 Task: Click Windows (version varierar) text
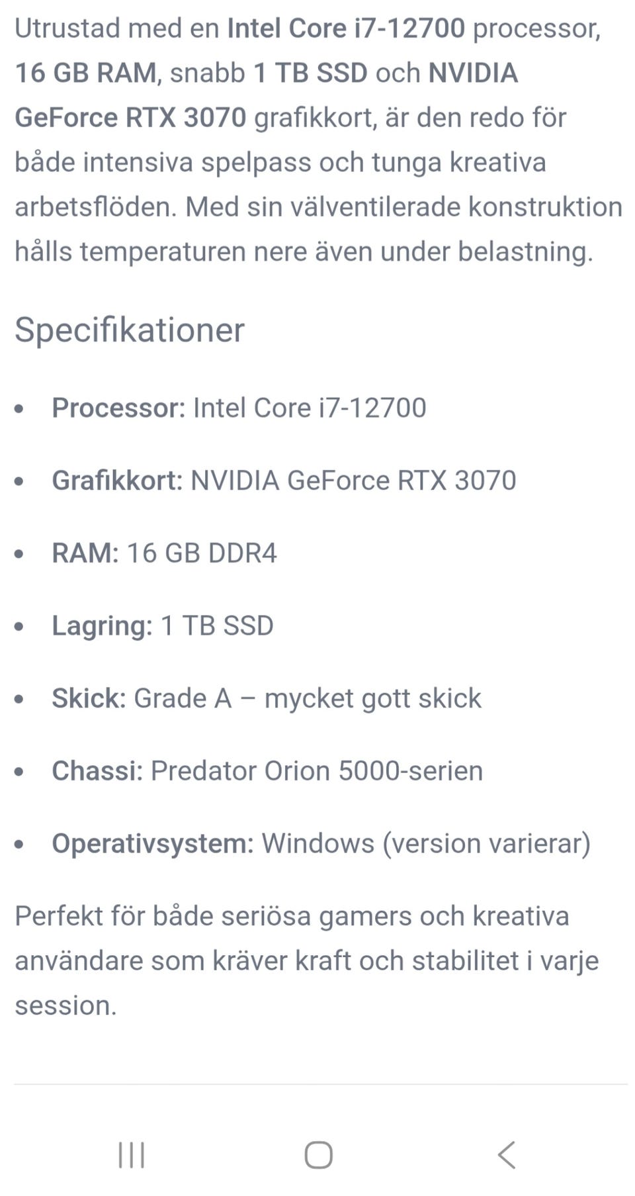click(426, 844)
